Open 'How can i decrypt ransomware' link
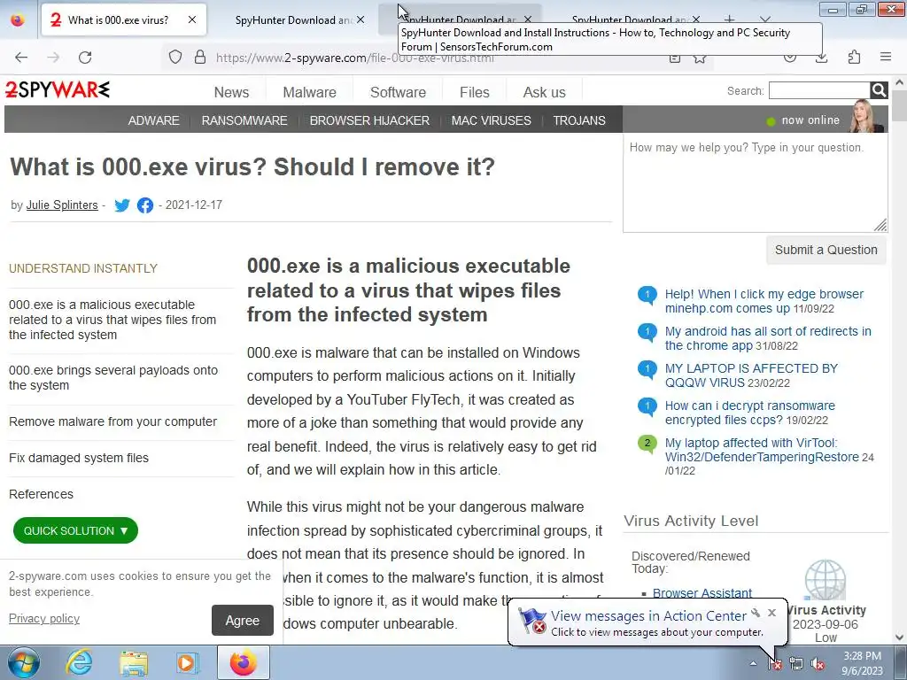 pyautogui.click(x=750, y=413)
